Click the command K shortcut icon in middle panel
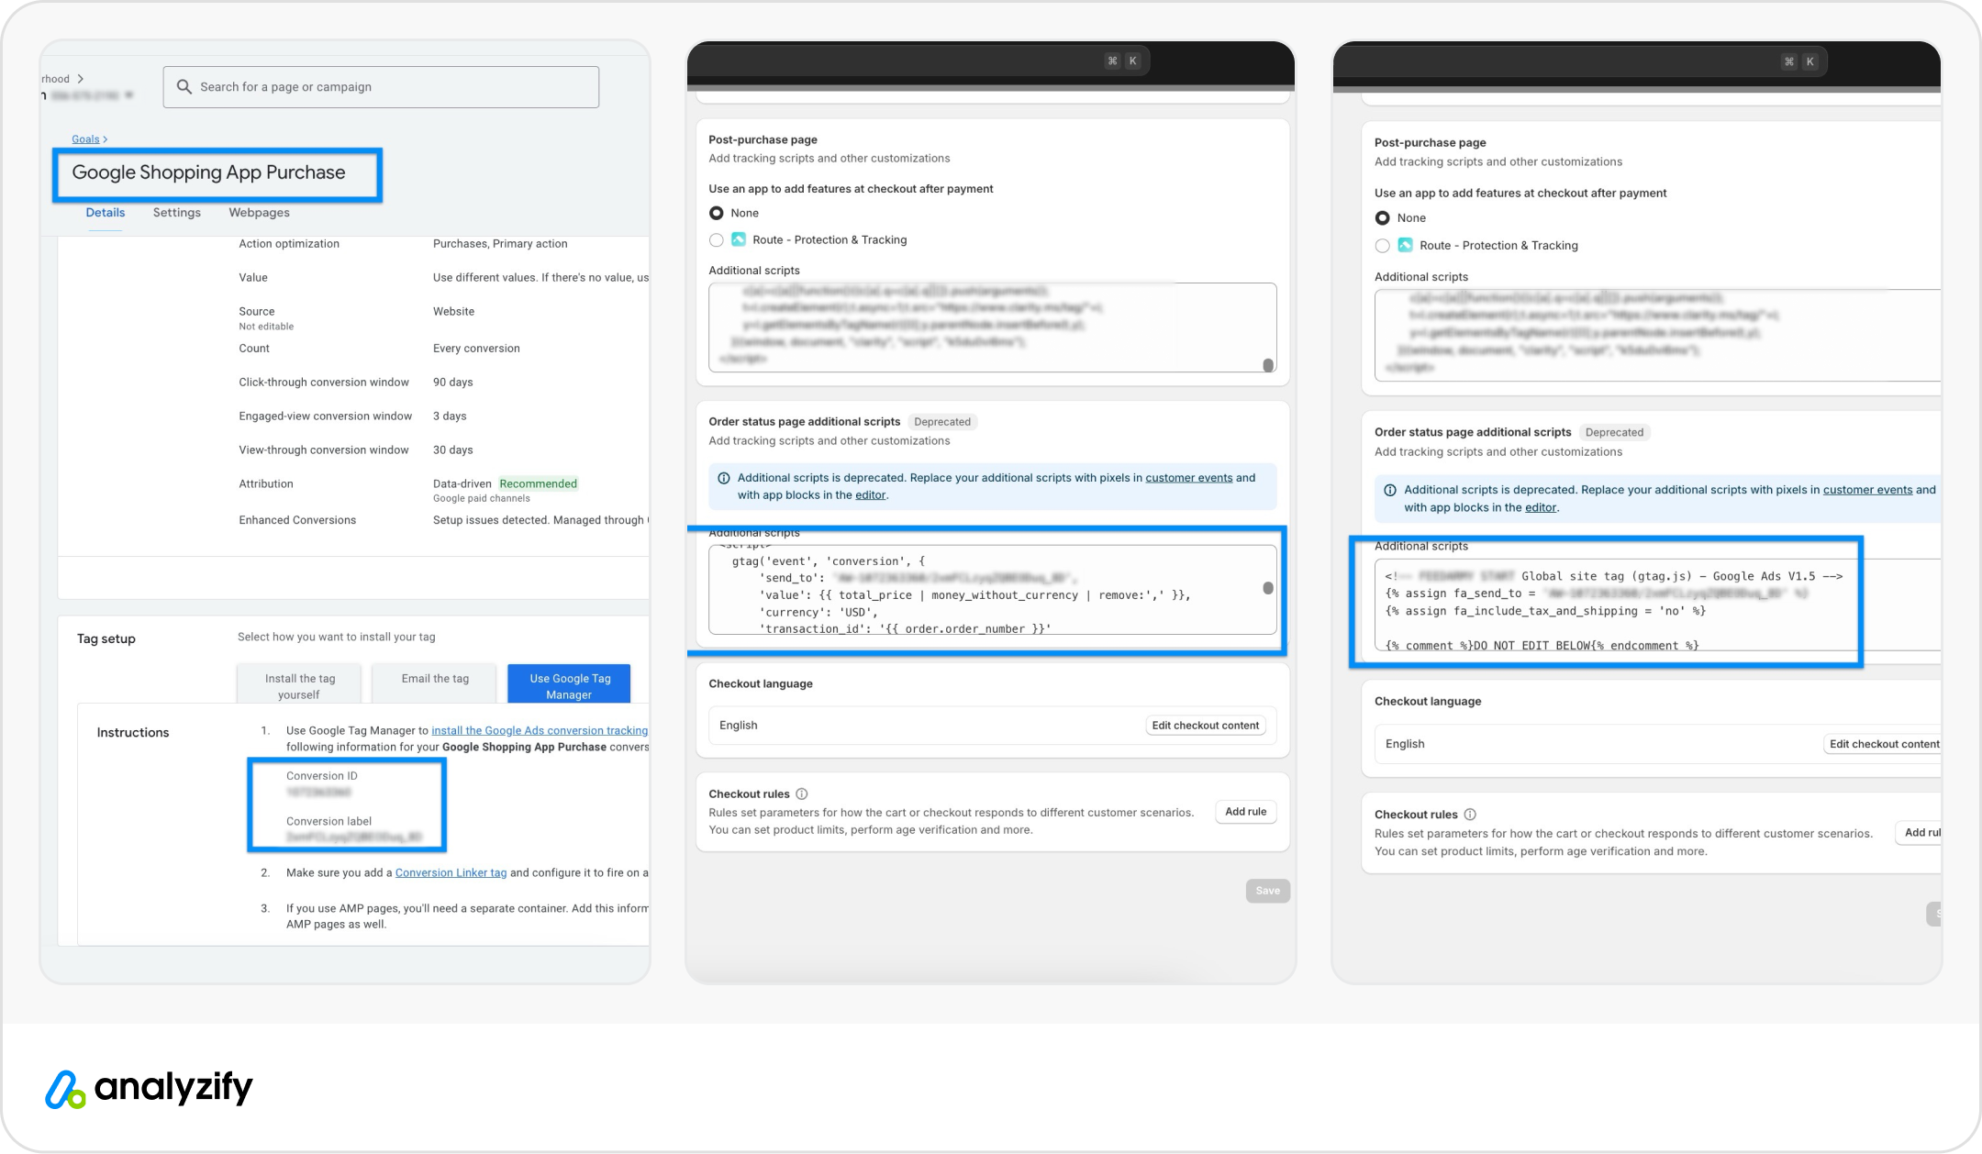 (x=1112, y=61)
